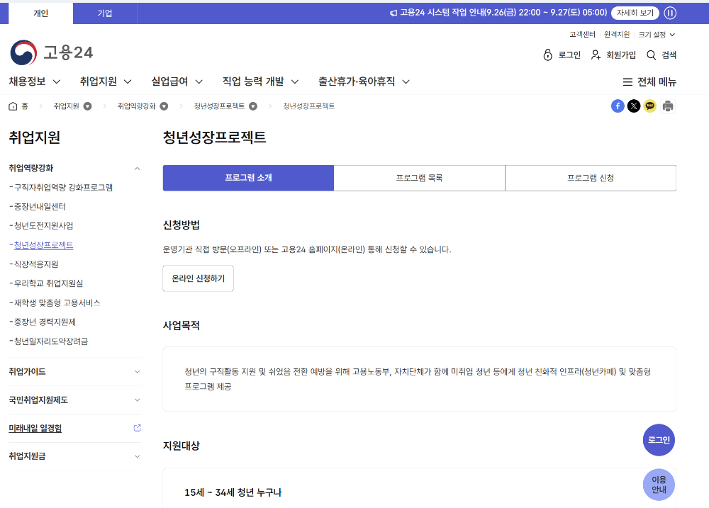Click the floating 이용 안내 circle button
Screen dimensions: 709x508
click(x=659, y=485)
